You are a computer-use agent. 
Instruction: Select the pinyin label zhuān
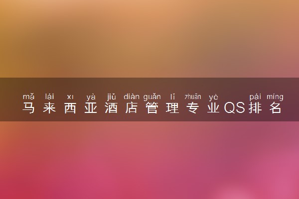(193, 97)
